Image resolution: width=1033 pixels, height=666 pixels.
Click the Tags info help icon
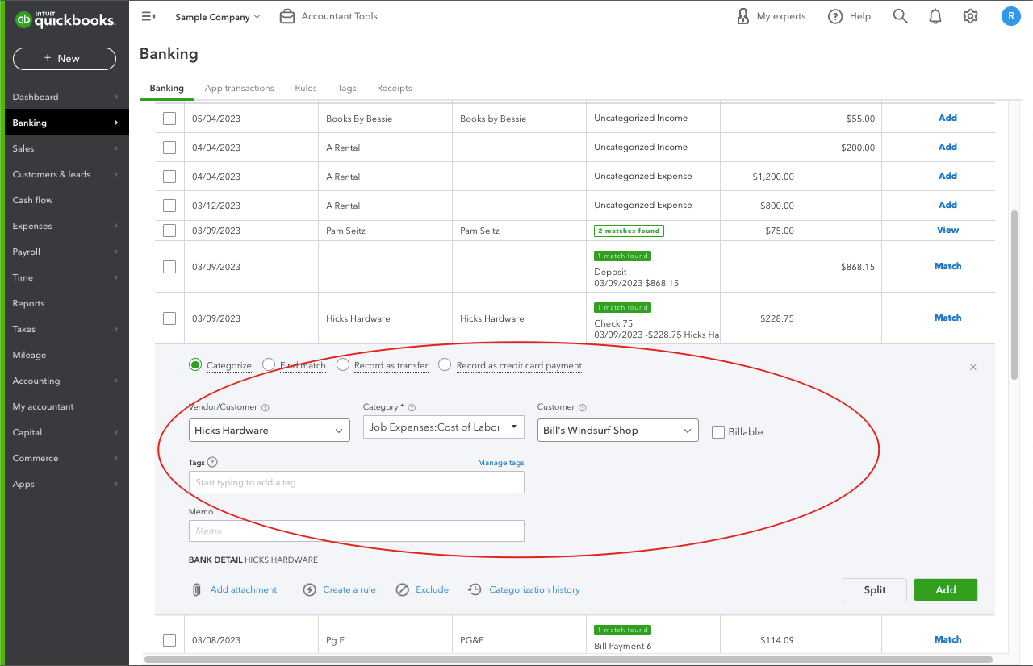point(212,462)
